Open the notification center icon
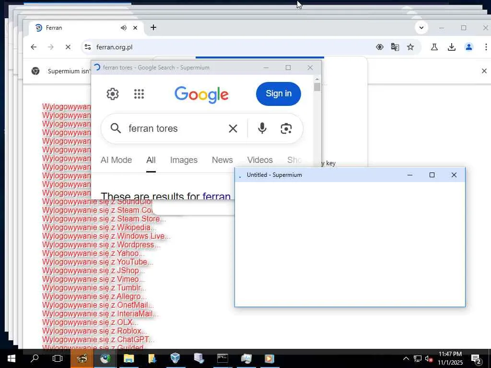 476,359
